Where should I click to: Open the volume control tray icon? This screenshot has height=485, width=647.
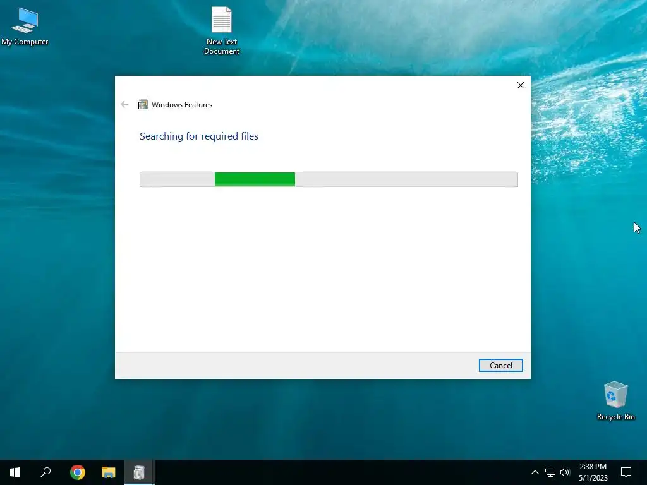(565, 472)
